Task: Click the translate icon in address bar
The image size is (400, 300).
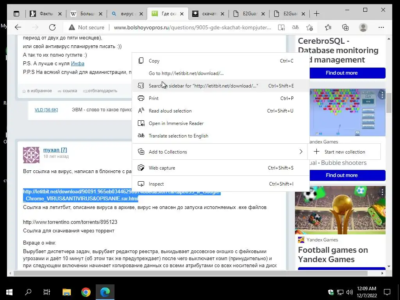Action: click(x=295, y=27)
